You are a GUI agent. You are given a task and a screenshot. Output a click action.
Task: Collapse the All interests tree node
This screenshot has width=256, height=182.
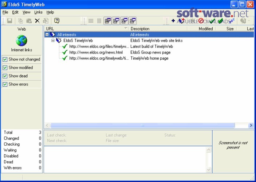click(47, 35)
